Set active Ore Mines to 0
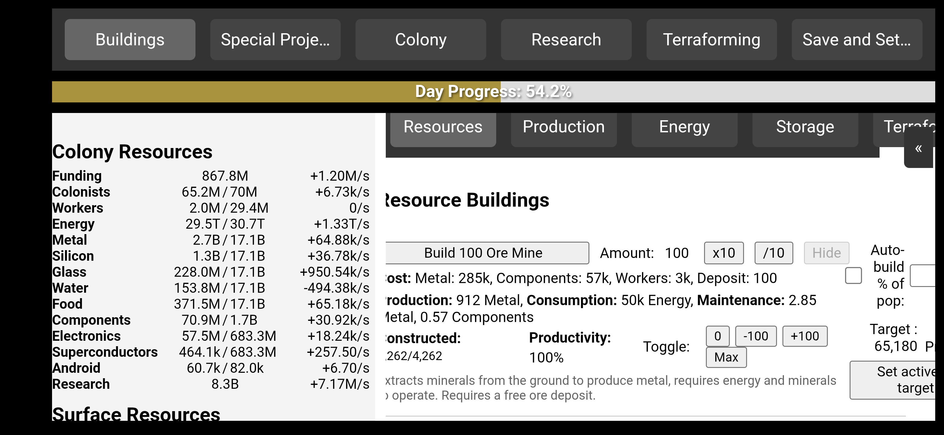This screenshot has width=944, height=435. (717, 336)
